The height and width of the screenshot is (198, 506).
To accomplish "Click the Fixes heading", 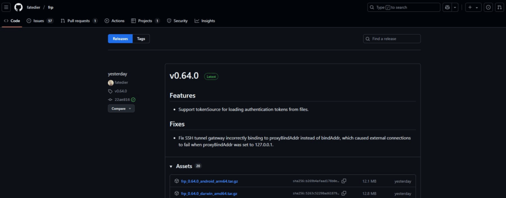I will tap(177, 124).
